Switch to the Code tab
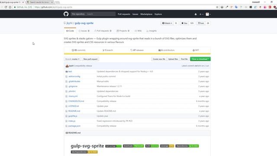Screen dimensions: 277x156 pos(70,31)
